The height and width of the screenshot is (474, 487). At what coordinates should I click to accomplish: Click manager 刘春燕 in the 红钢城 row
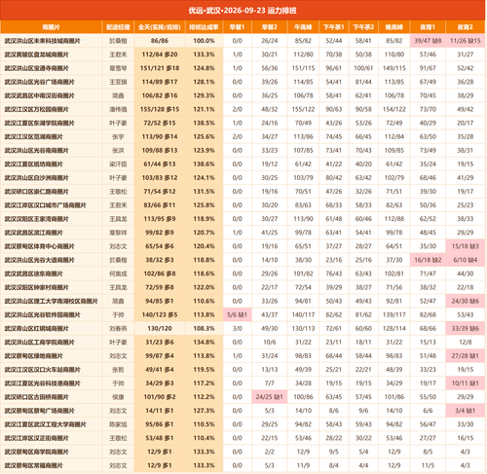click(118, 328)
